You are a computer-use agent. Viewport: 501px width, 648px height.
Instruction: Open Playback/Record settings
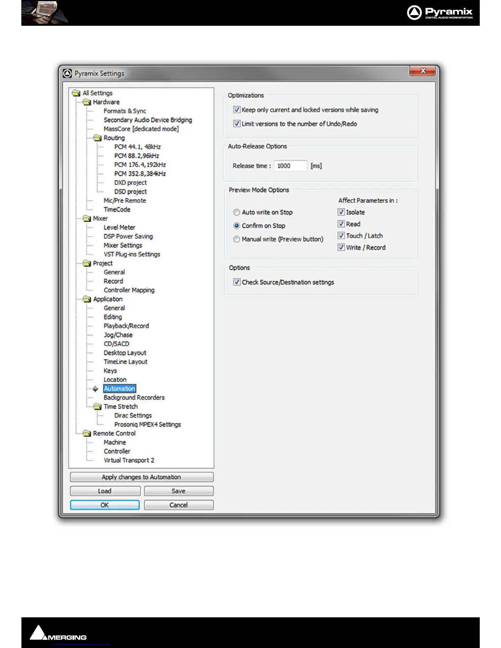(x=126, y=326)
